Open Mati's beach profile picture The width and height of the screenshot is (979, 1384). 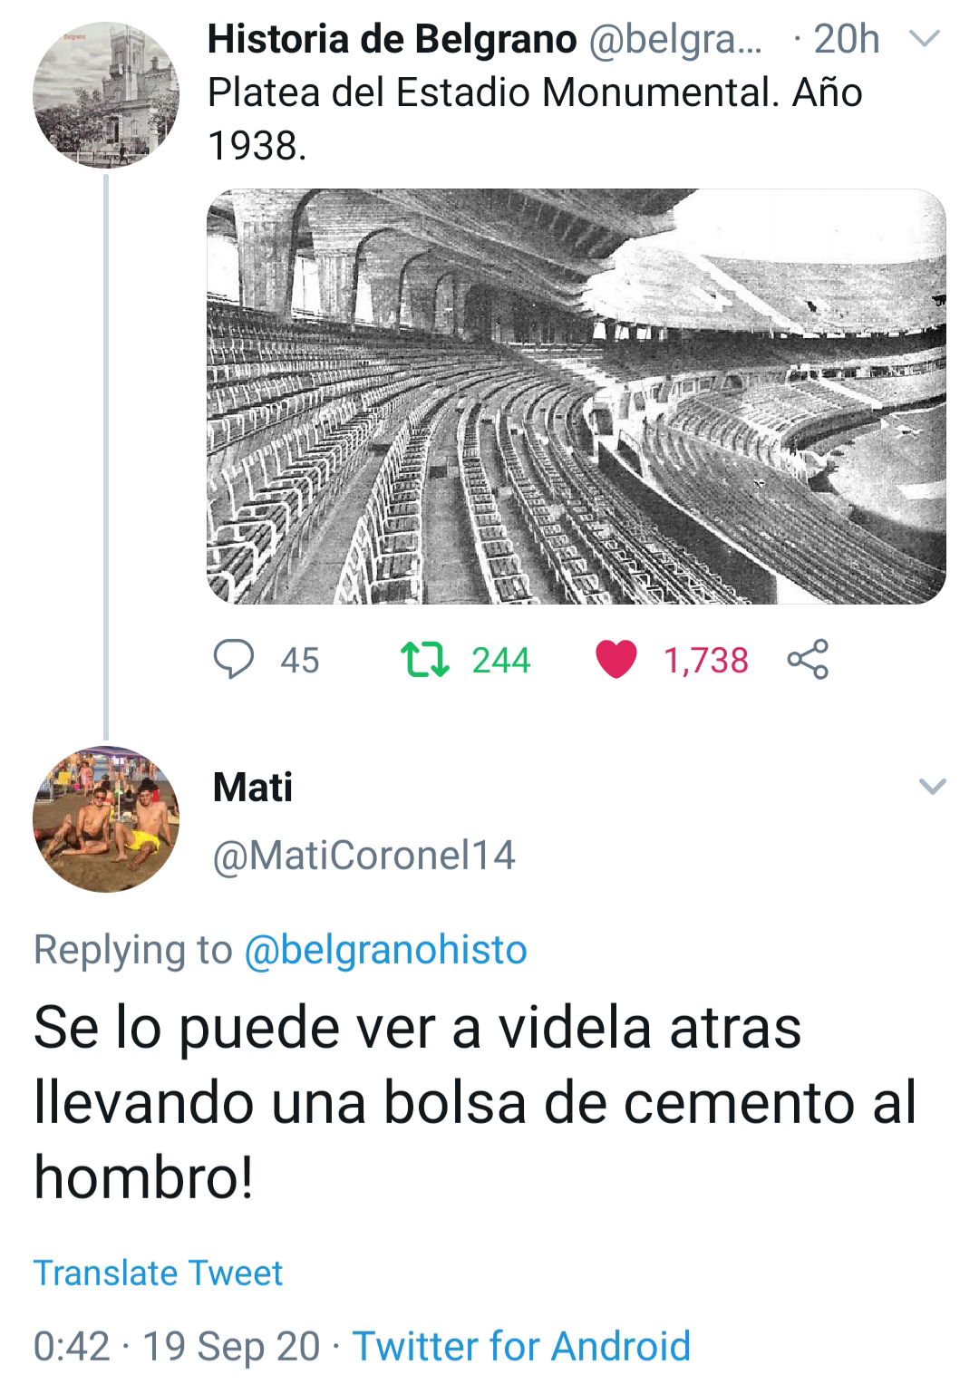click(106, 819)
